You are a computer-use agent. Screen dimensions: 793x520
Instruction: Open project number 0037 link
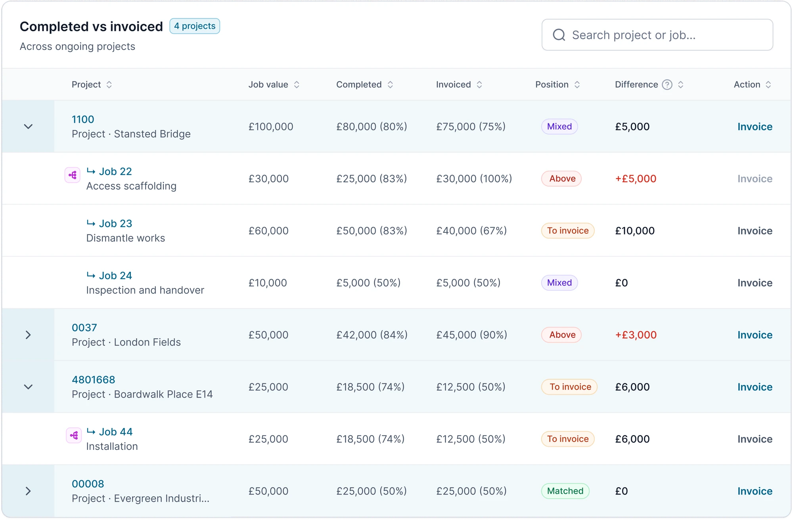(x=84, y=328)
